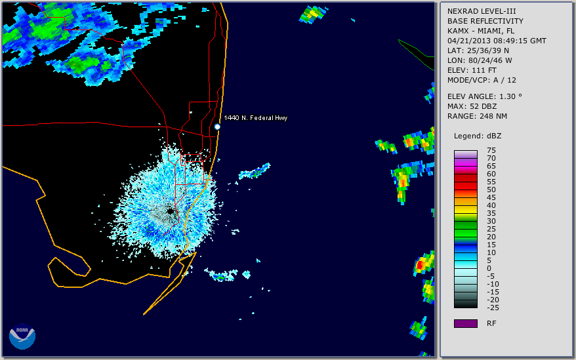The image size is (576, 360).
Task: Click the 'RF' legend label
Action: pos(491,323)
